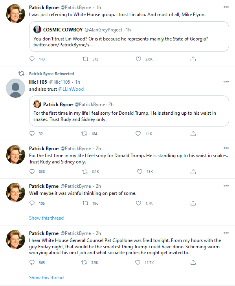Viewport: 235px width, 286px height.
Task: Show thread under wishful thinking tweet
Action: click(46, 218)
